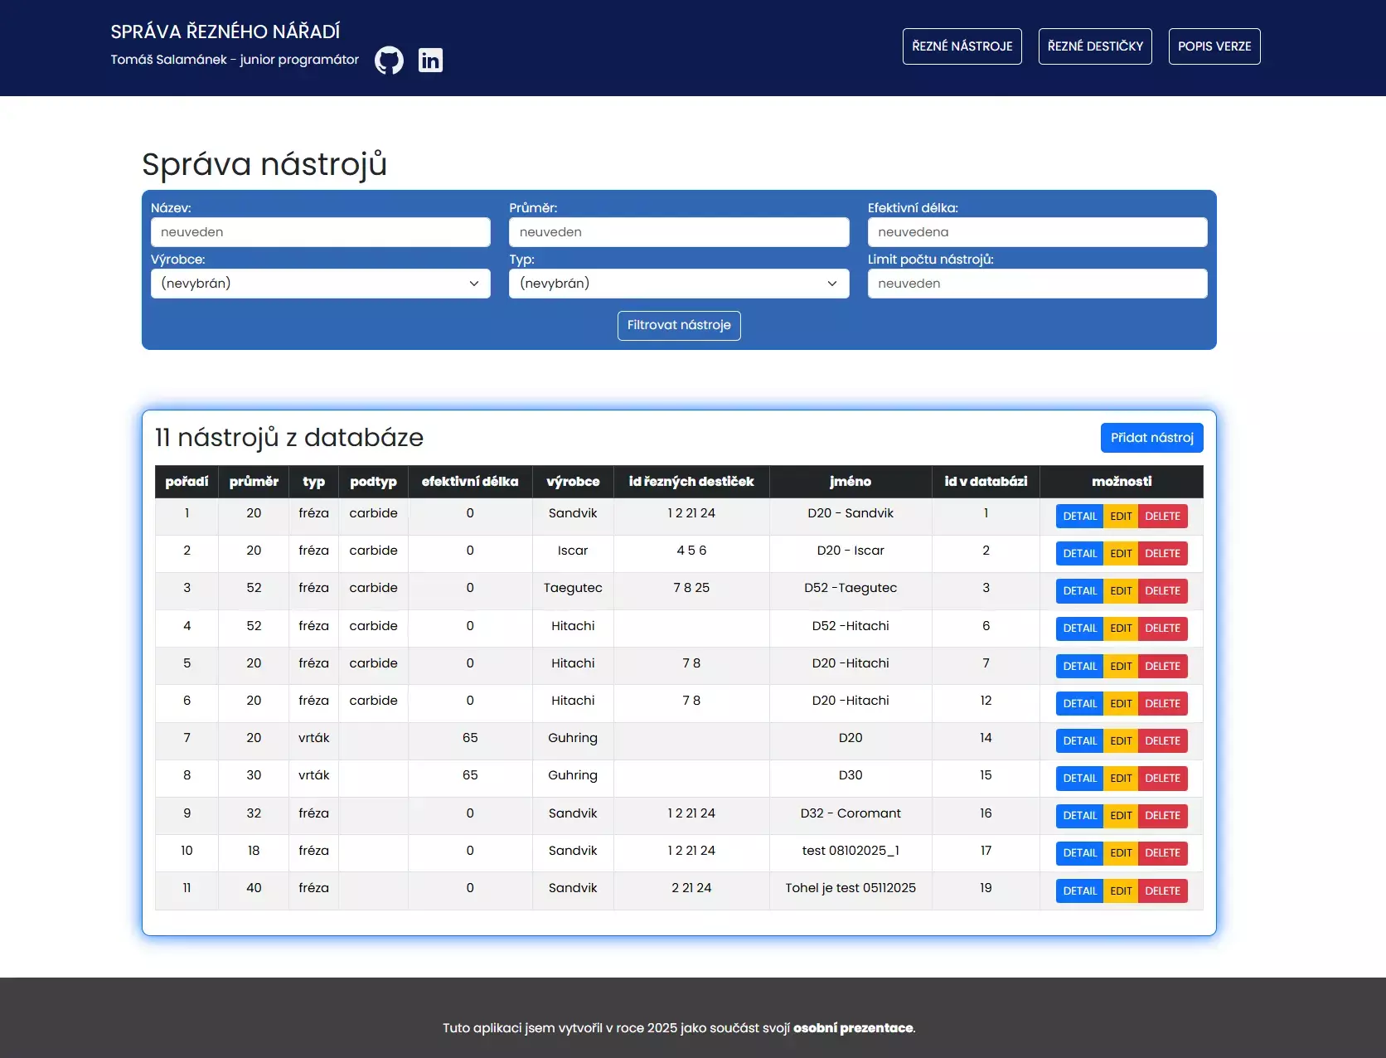Show DETAIL for D20 - Sandvik tool
Image resolution: width=1386 pixels, height=1058 pixels.
point(1079,517)
